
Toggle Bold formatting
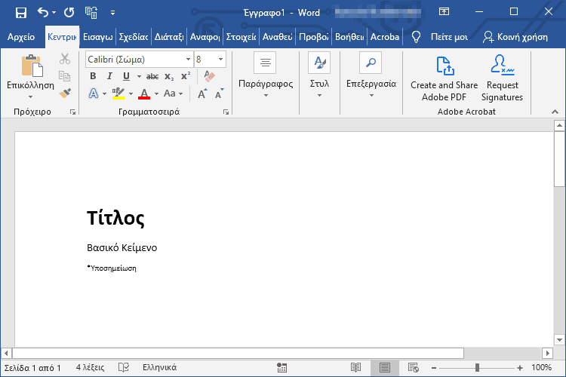coord(93,76)
